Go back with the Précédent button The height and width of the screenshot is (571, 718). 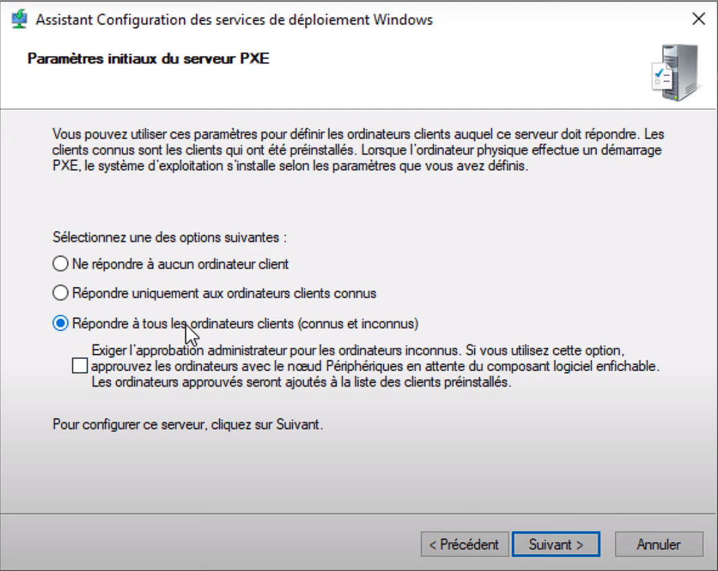point(464,544)
